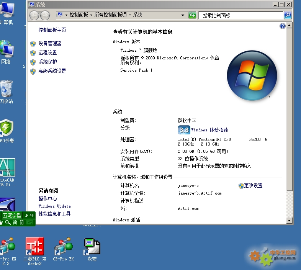This screenshot has width=301, height=270.
Task: Open 远程设置 from the sidebar
Action: tap(47, 52)
